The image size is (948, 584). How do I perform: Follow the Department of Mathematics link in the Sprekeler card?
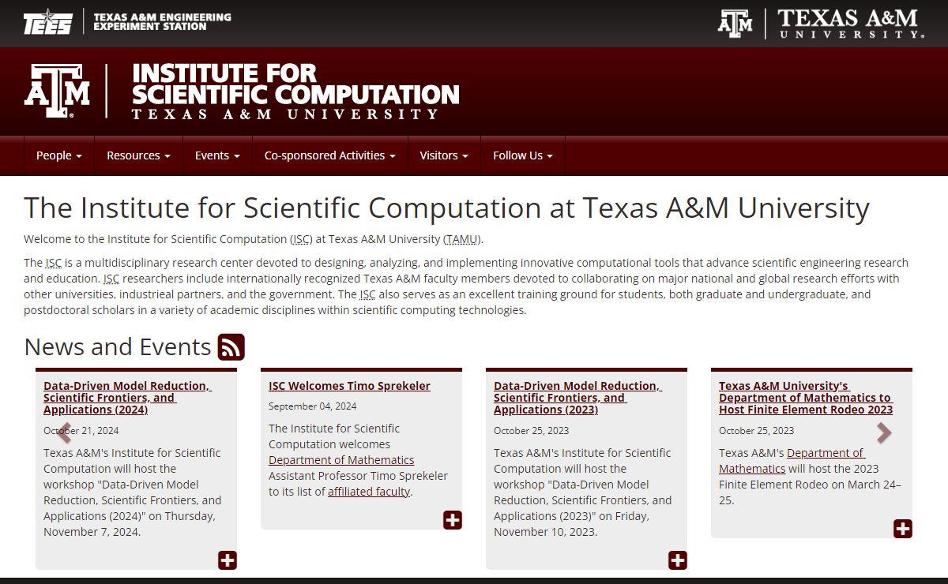(341, 460)
